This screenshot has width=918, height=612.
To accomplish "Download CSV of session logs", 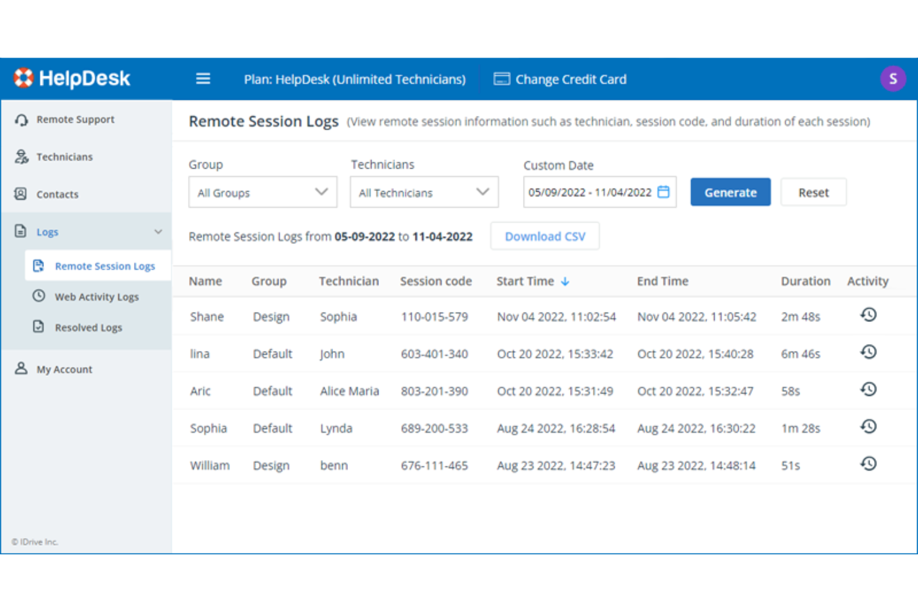I will [545, 236].
